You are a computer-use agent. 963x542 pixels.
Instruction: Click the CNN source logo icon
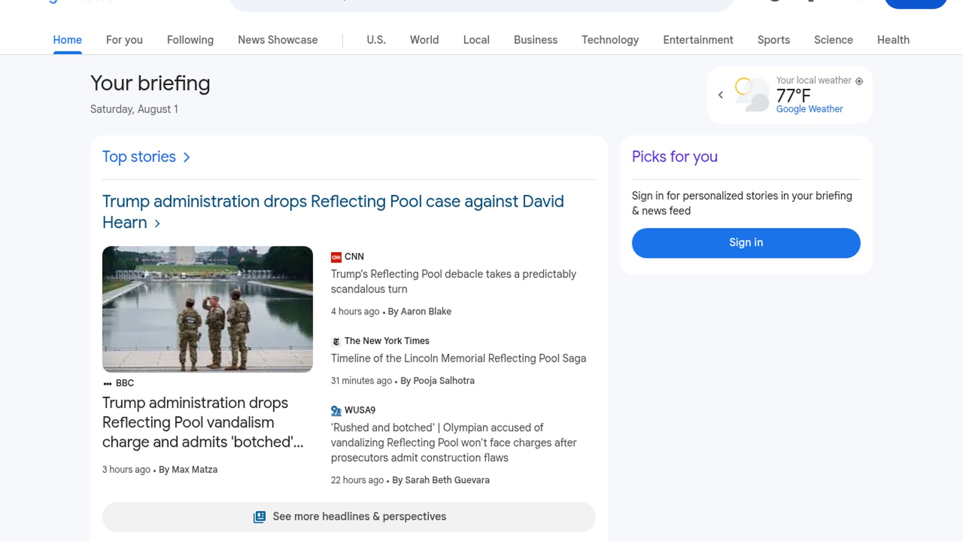tap(336, 257)
